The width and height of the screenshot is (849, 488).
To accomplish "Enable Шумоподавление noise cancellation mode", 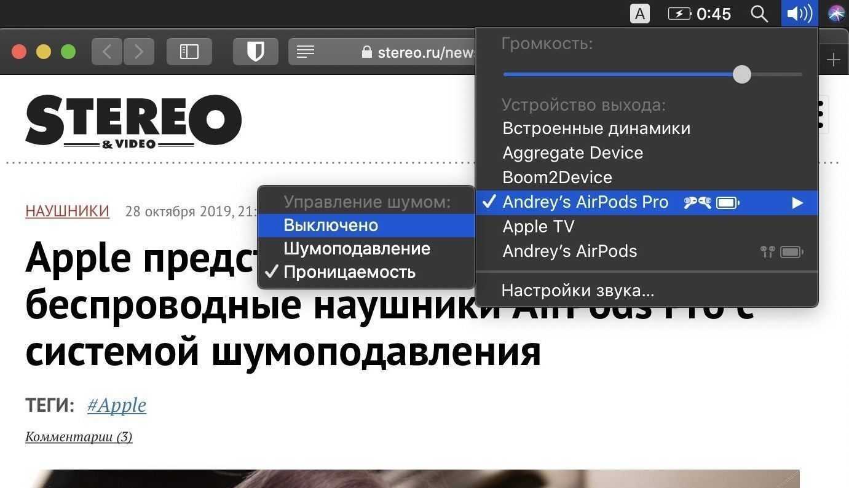I will [357, 249].
